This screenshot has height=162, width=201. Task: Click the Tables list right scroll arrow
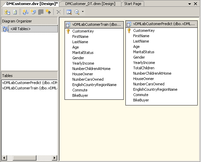pyautogui.click(x=55, y=158)
